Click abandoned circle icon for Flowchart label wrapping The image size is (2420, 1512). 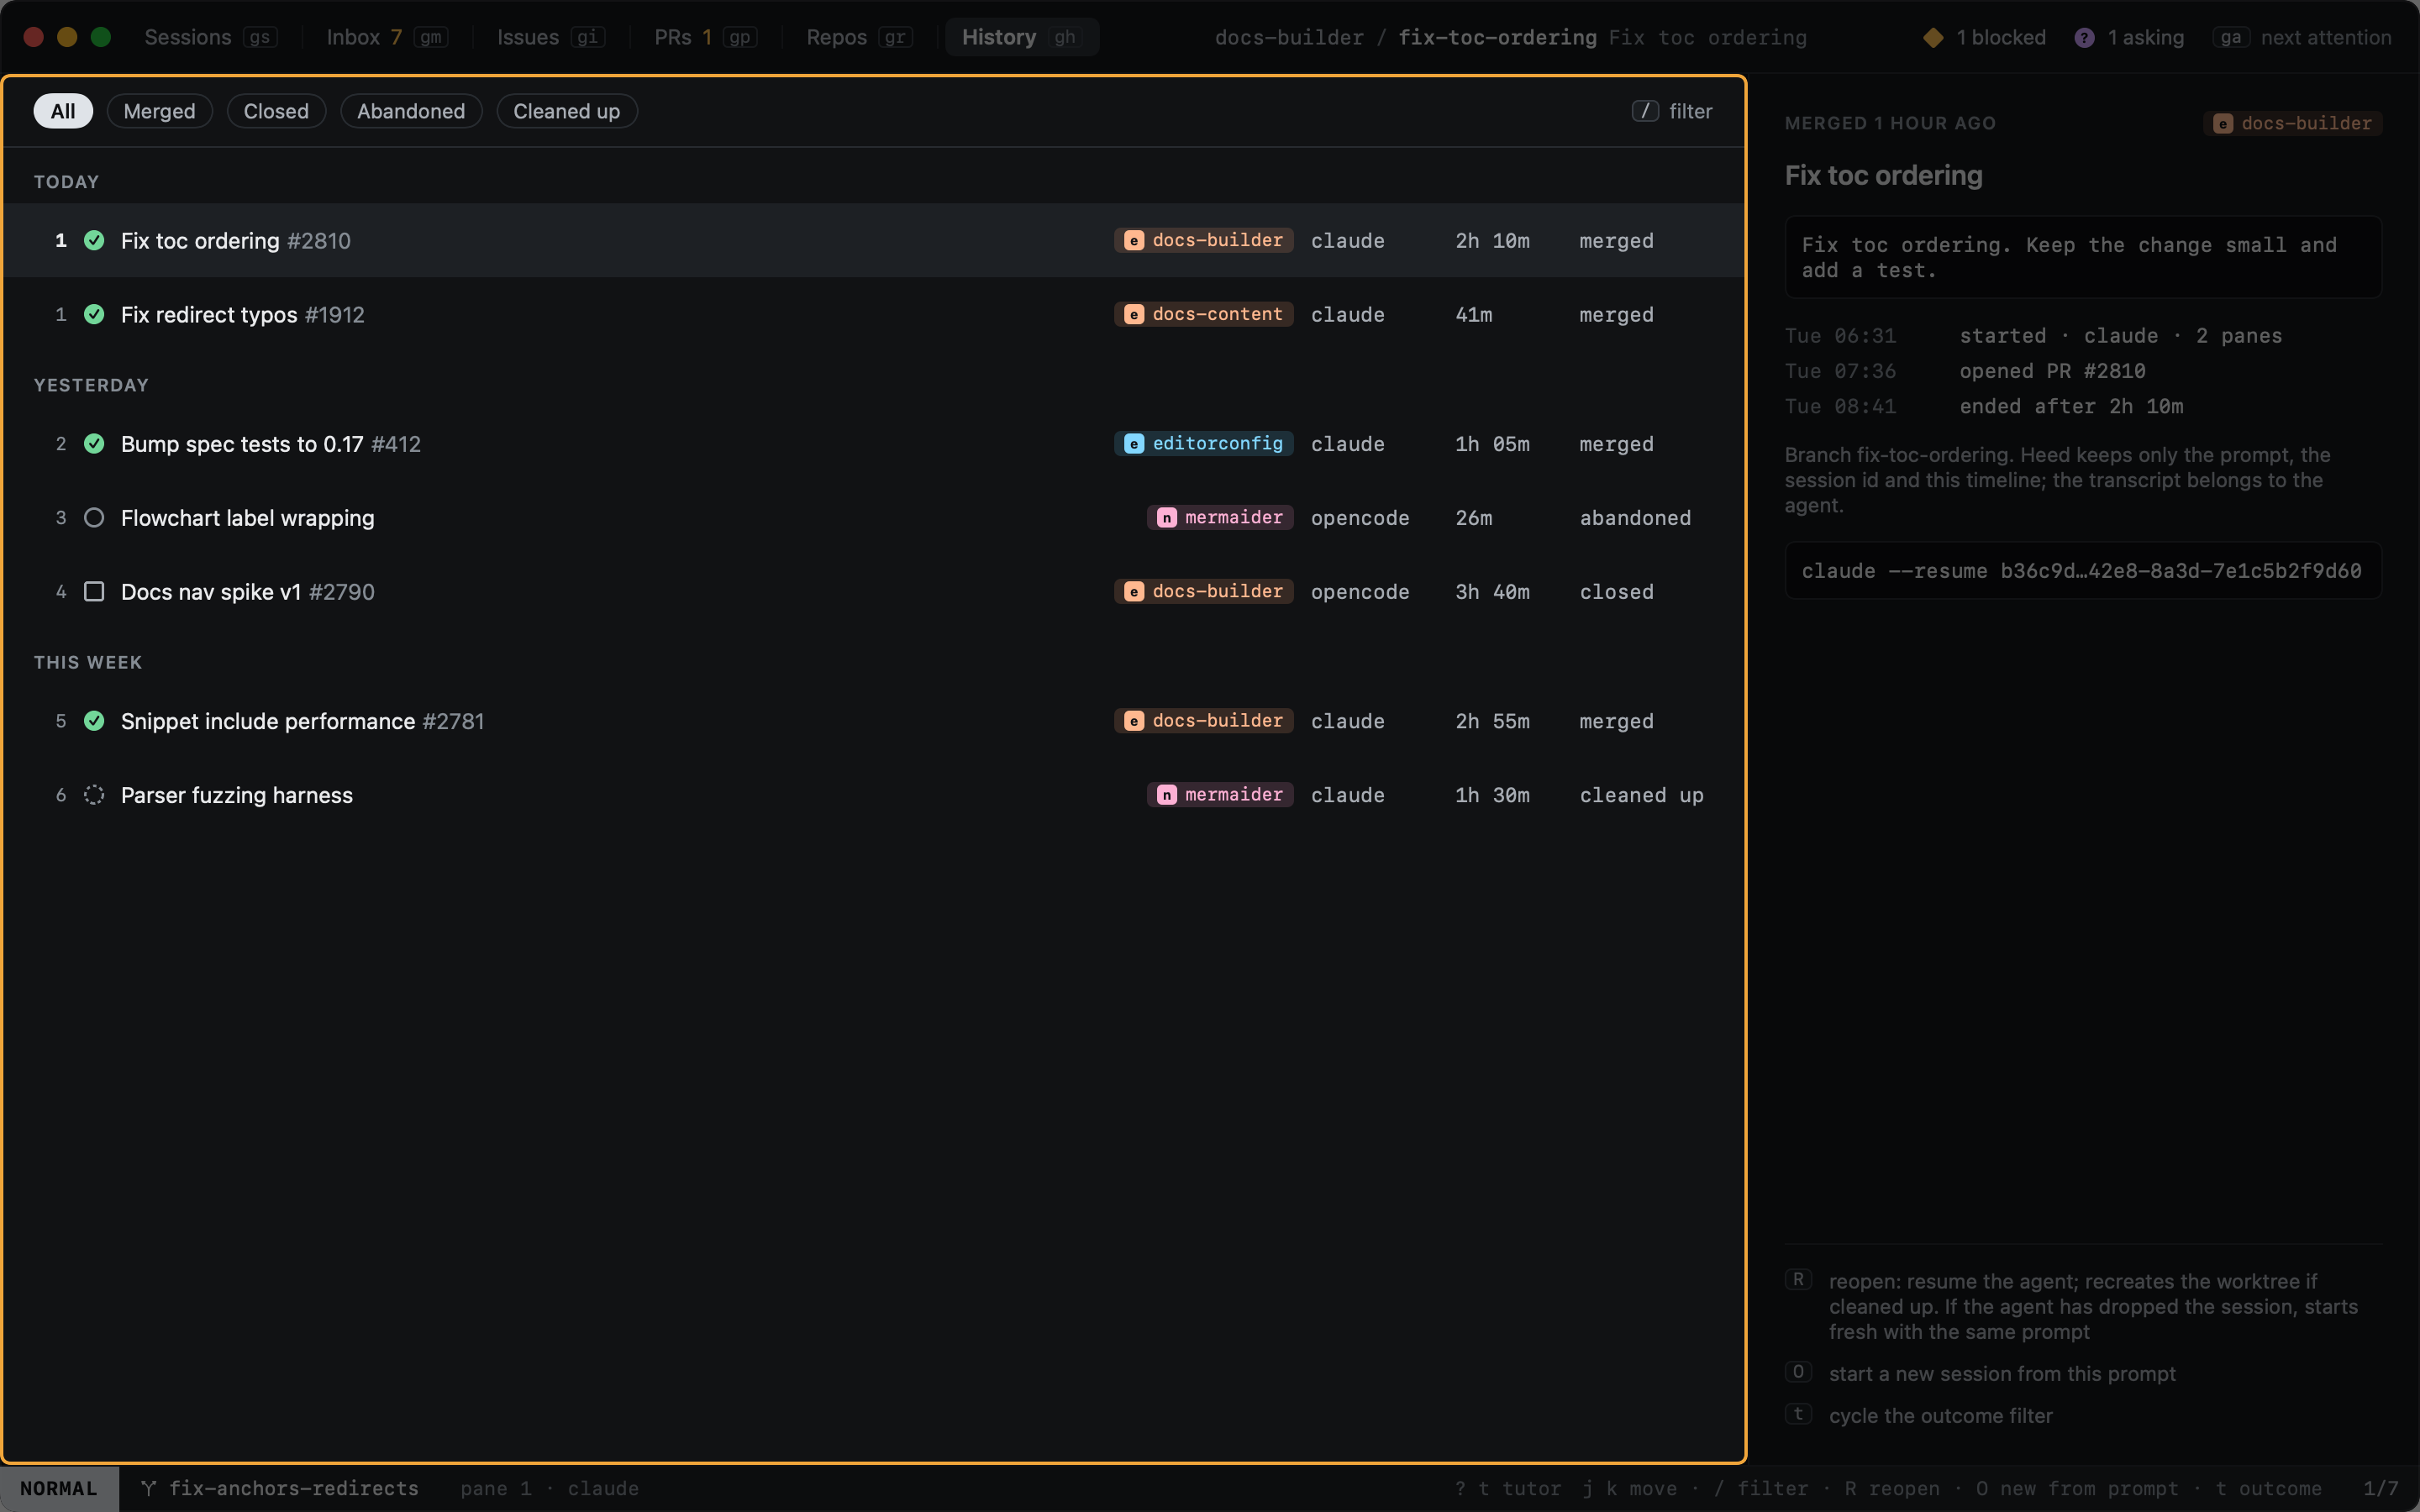[x=94, y=517]
